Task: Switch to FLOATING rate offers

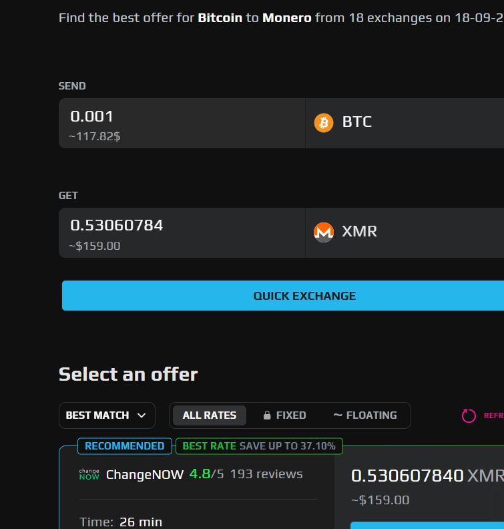Action: coord(371,415)
